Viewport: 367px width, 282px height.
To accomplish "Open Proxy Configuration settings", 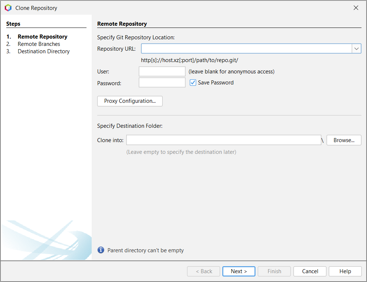I will point(130,101).
